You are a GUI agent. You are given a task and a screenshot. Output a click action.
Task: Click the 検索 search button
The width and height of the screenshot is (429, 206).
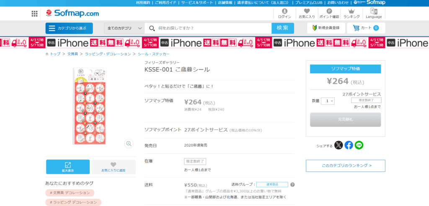tap(283, 28)
